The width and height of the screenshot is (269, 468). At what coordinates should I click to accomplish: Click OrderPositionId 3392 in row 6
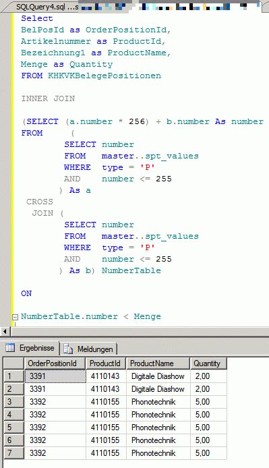(55, 440)
